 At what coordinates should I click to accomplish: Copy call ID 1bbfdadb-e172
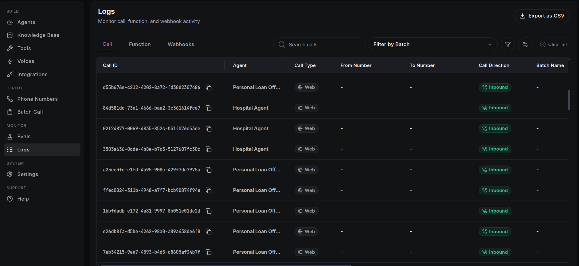click(209, 211)
